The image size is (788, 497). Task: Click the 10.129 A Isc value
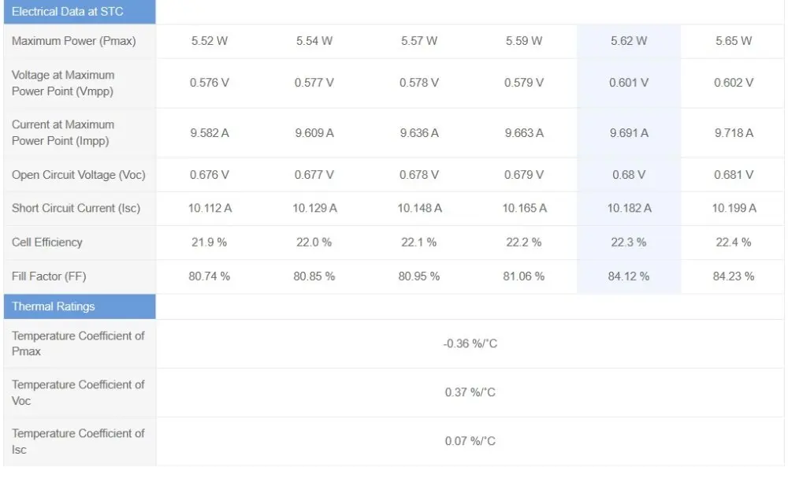[314, 208]
